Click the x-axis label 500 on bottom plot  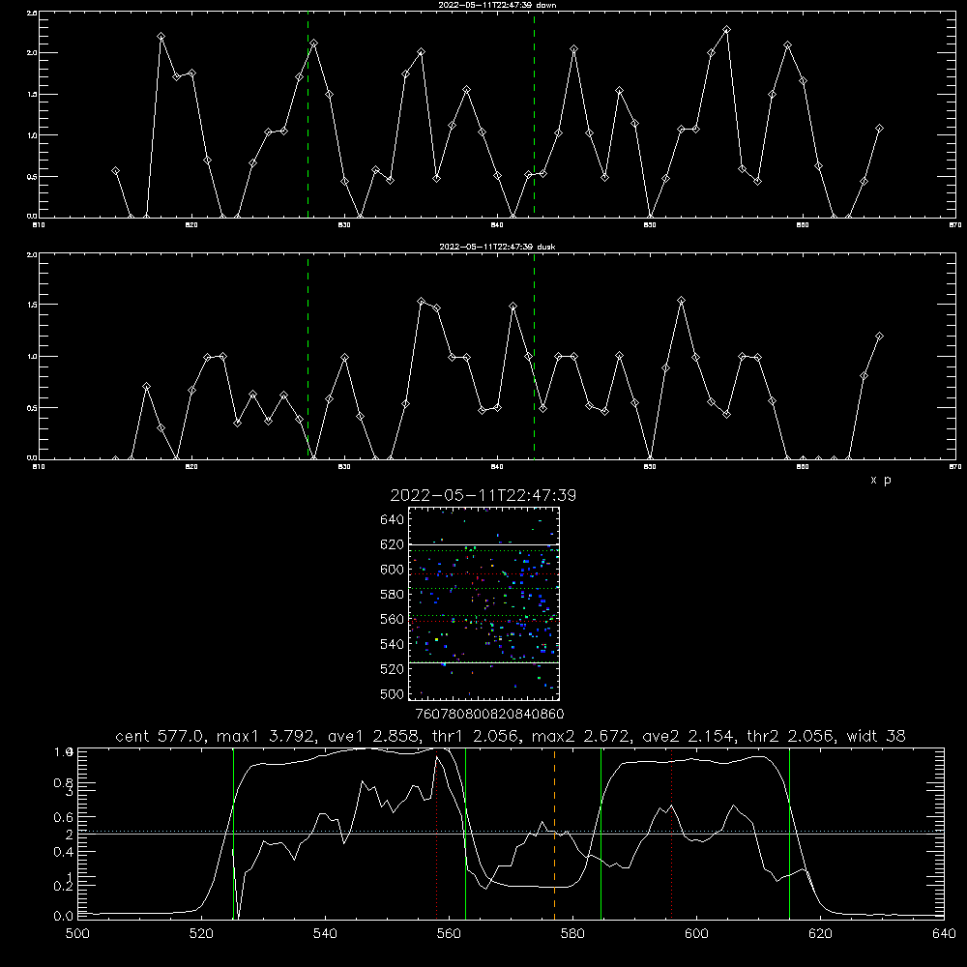pos(77,934)
